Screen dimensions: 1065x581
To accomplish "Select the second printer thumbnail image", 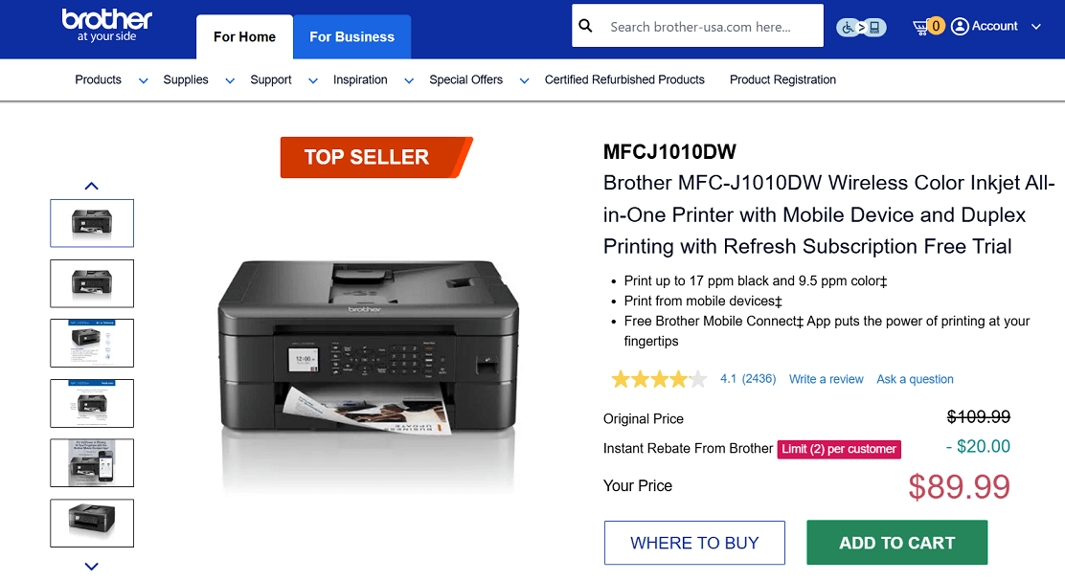I will pos(92,283).
